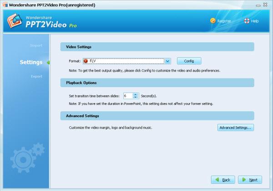The image size is (273, 191).
Task: Minimize the PPT2Video window
Action: (x=258, y=5)
